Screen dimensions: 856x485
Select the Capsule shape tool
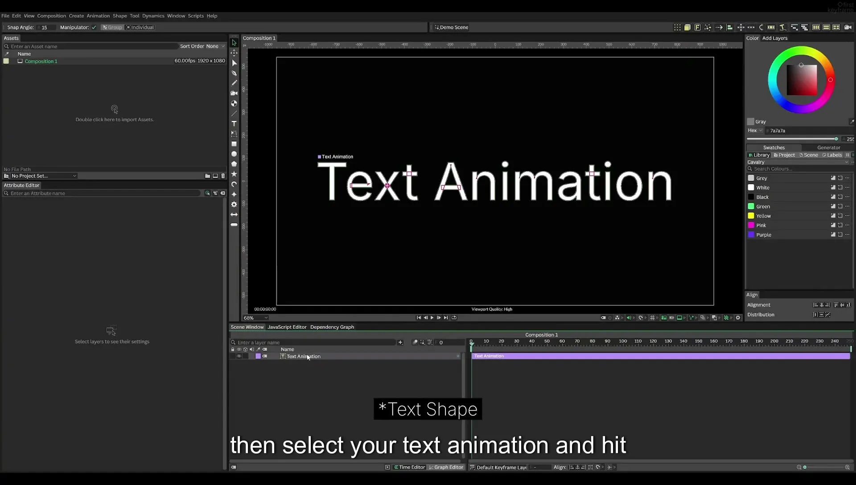(234, 225)
